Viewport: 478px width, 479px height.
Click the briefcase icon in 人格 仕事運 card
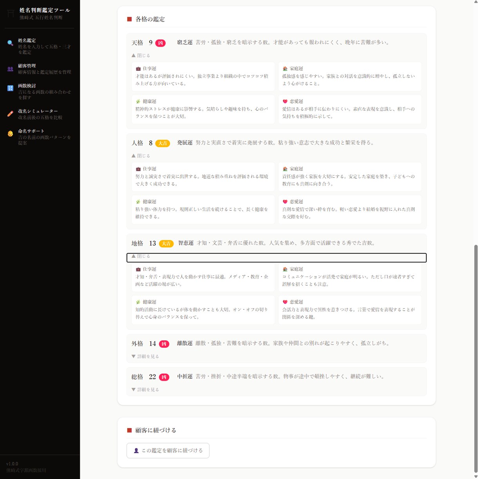138,169
